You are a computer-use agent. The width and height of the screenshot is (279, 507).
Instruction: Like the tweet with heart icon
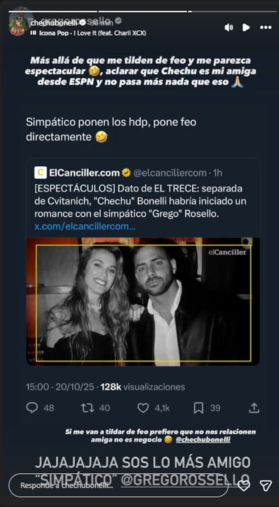[143, 408]
